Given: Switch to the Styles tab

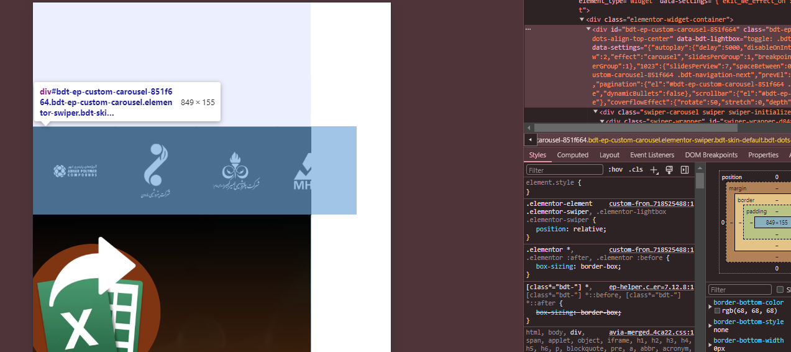Looking at the screenshot, I should pos(537,155).
